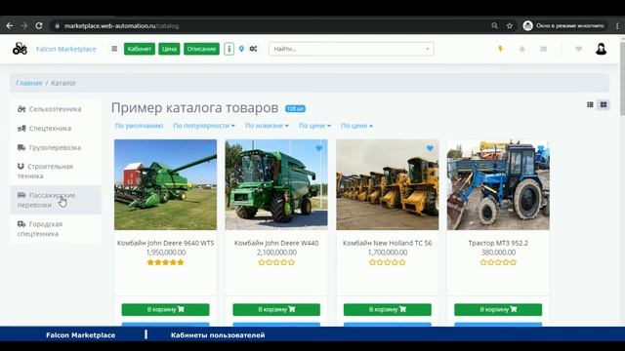Open Трактор МТЗ 952.2 product image
This screenshot has width=625, height=351.
[498, 184]
